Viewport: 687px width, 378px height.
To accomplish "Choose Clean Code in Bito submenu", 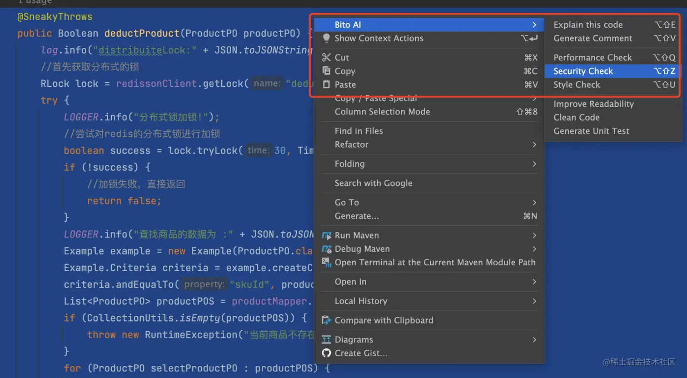I will [x=613, y=117].
